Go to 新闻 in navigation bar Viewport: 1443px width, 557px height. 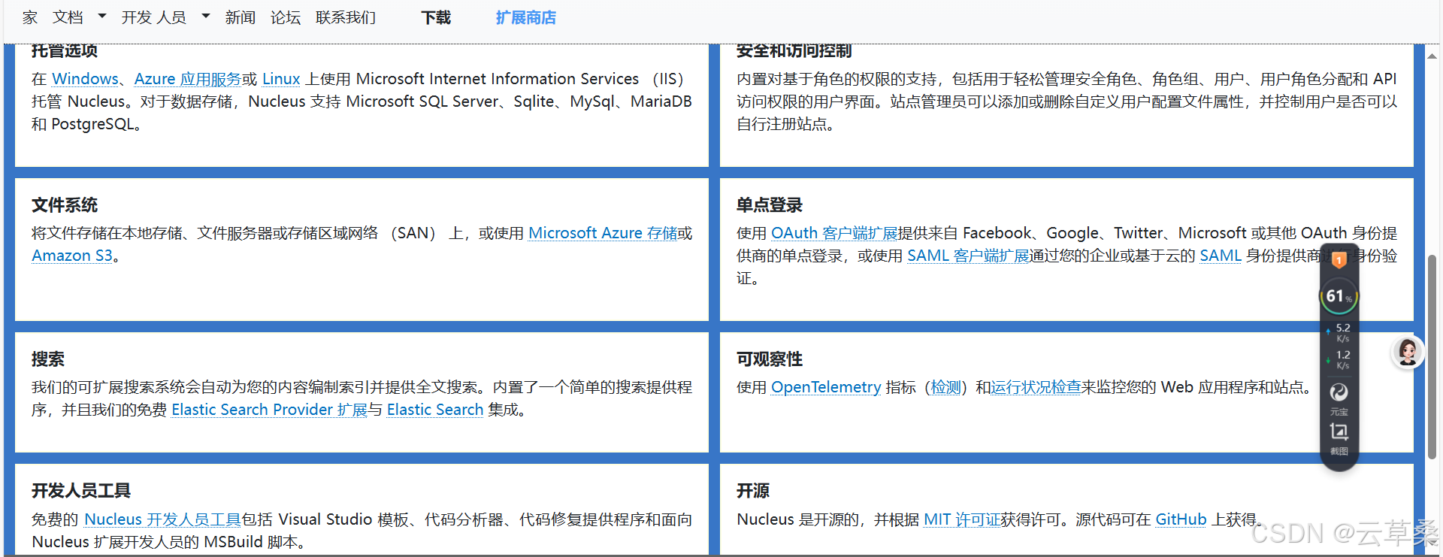tap(240, 17)
